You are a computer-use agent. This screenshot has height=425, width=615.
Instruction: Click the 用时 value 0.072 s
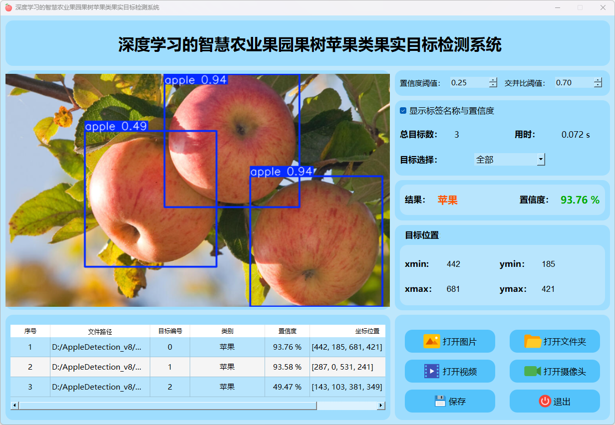(576, 134)
